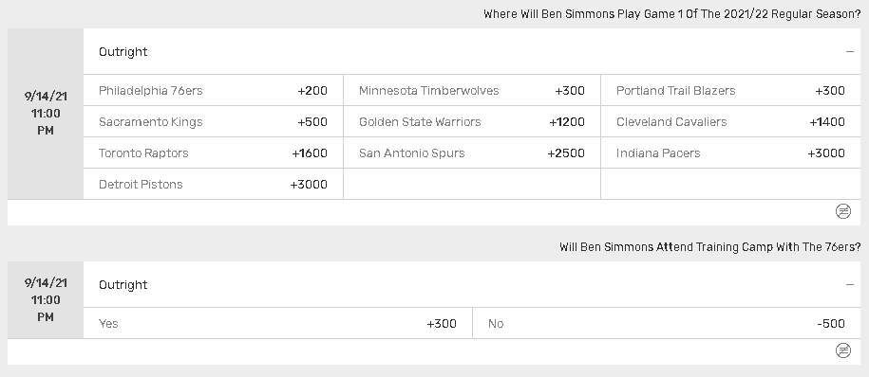The width and height of the screenshot is (869, 377).
Task: Select San Antonio Spurs at +2500
Action: (472, 153)
